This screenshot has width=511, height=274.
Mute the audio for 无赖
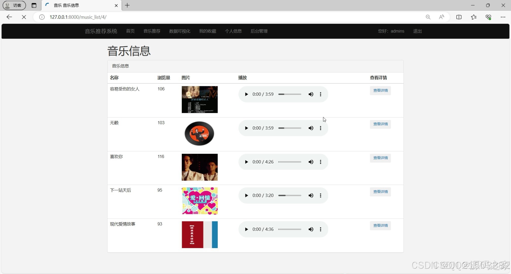point(311,128)
